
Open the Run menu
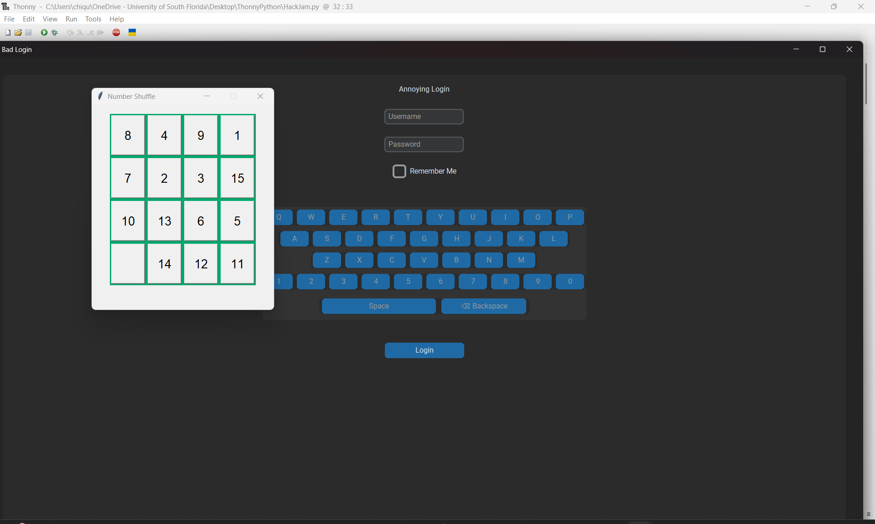(x=71, y=19)
